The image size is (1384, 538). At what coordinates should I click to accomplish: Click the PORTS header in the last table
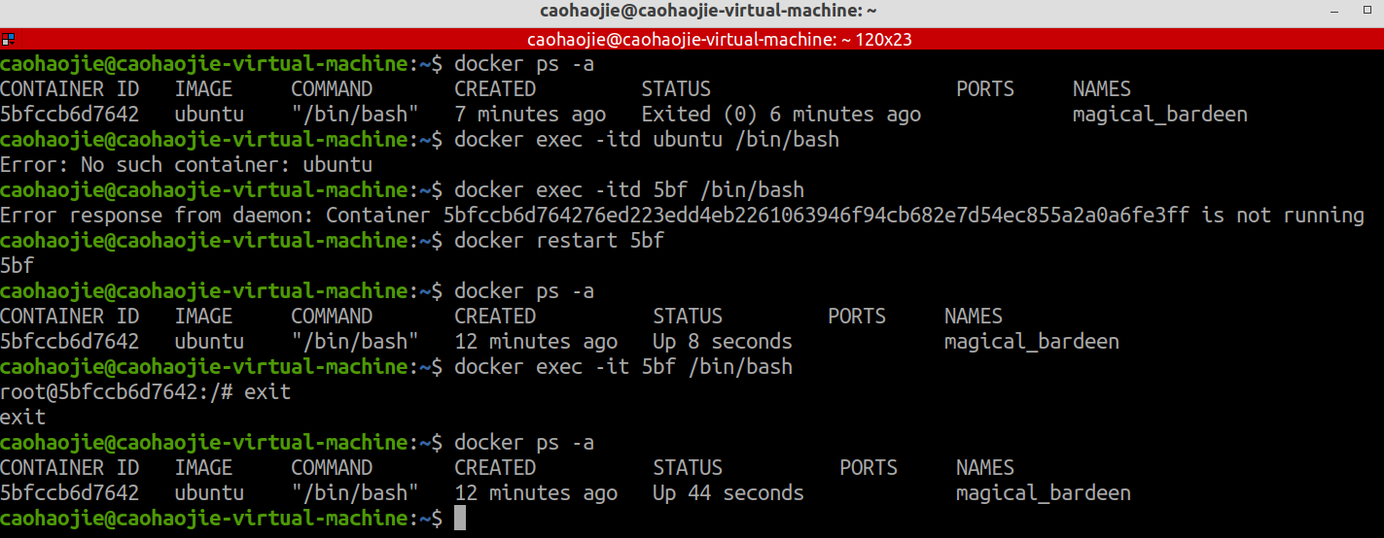pos(869,468)
